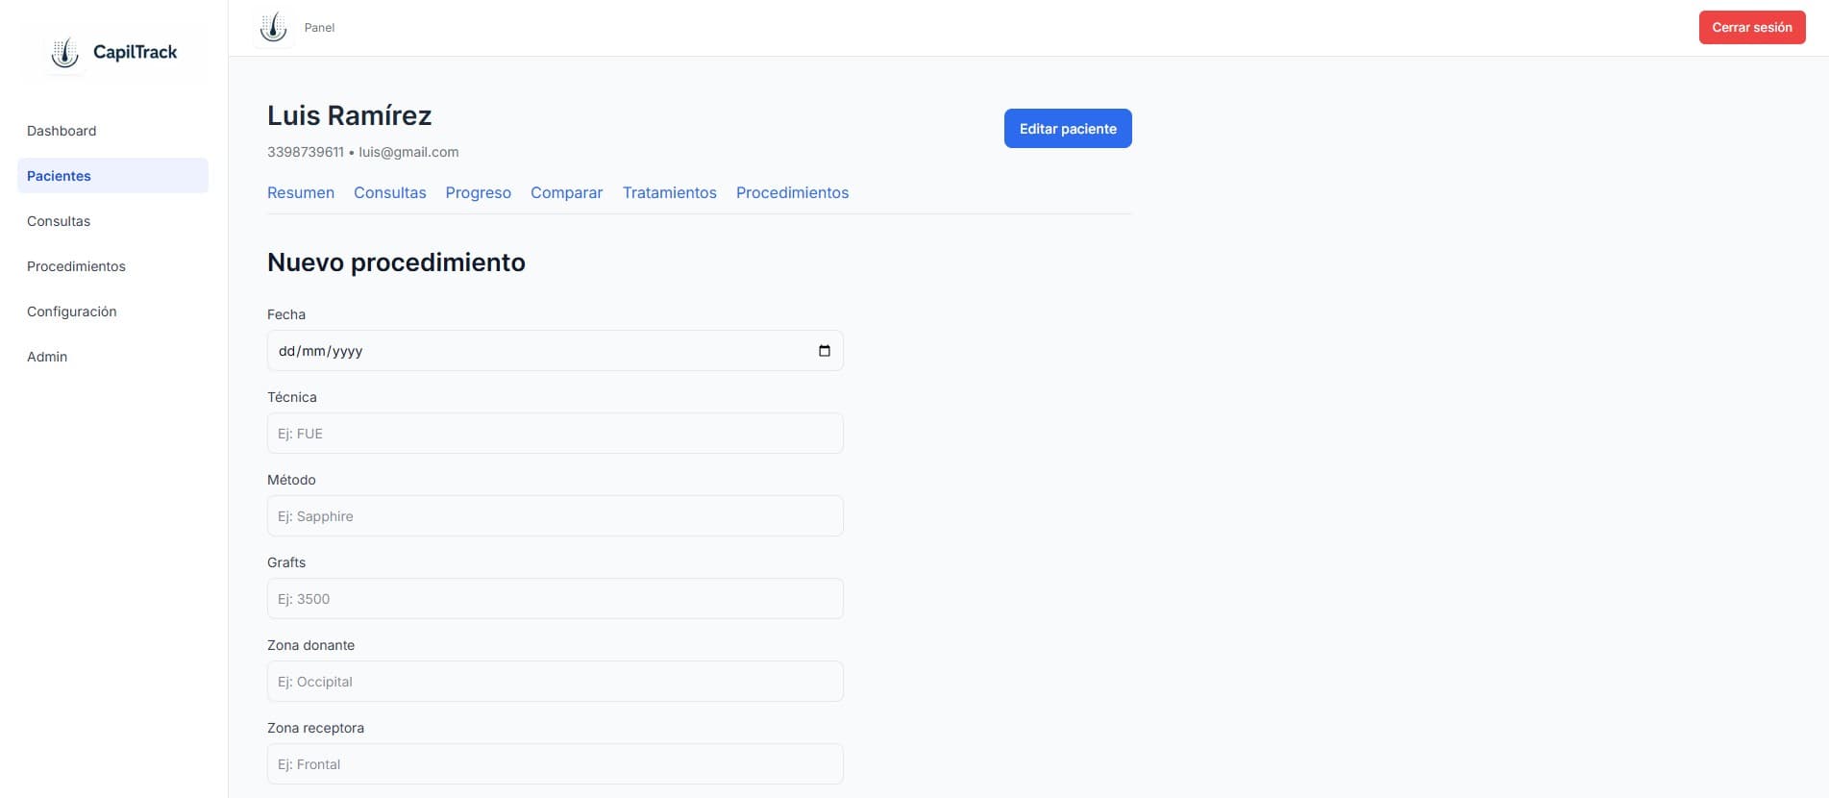Click the Técnica input field
The width and height of the screenshot is (1829, 798).
(556, 434)
